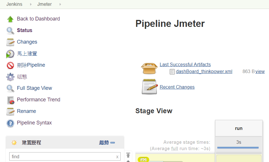Expand the breadcrumb arrow after Jenkins
The height and width of the screenshot is (162, 269).
click(31, 4)
